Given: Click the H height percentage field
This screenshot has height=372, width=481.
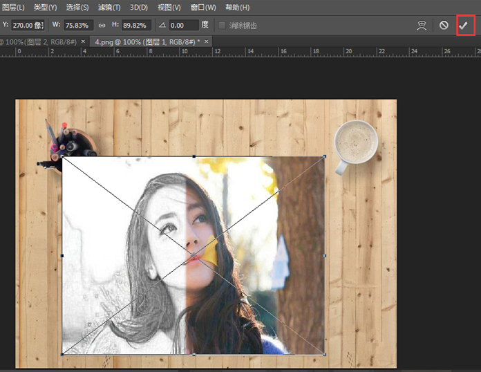Looking at the screenshot, I should 137,25.
